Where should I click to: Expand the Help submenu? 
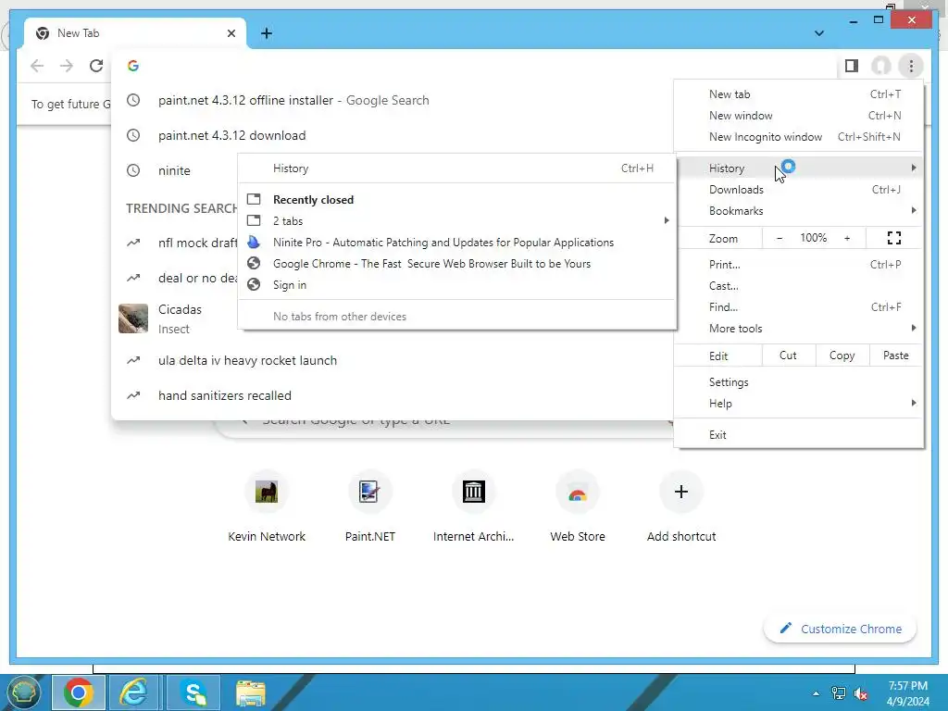pyautogui.click(x=799, y=404)
